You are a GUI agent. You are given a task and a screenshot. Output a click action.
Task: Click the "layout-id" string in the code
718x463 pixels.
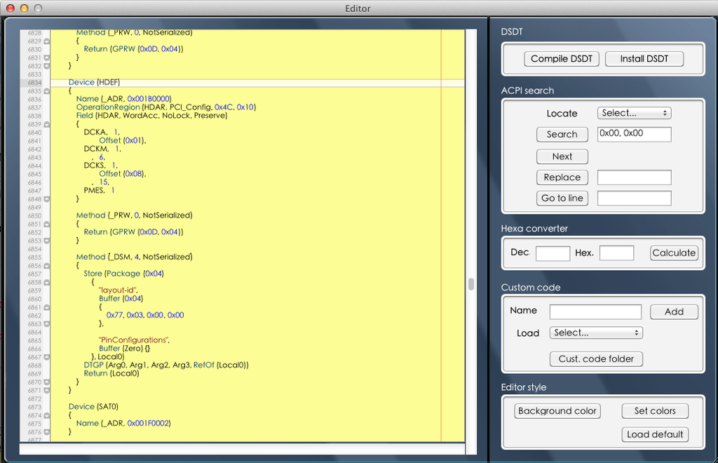[x=118, y=290]
